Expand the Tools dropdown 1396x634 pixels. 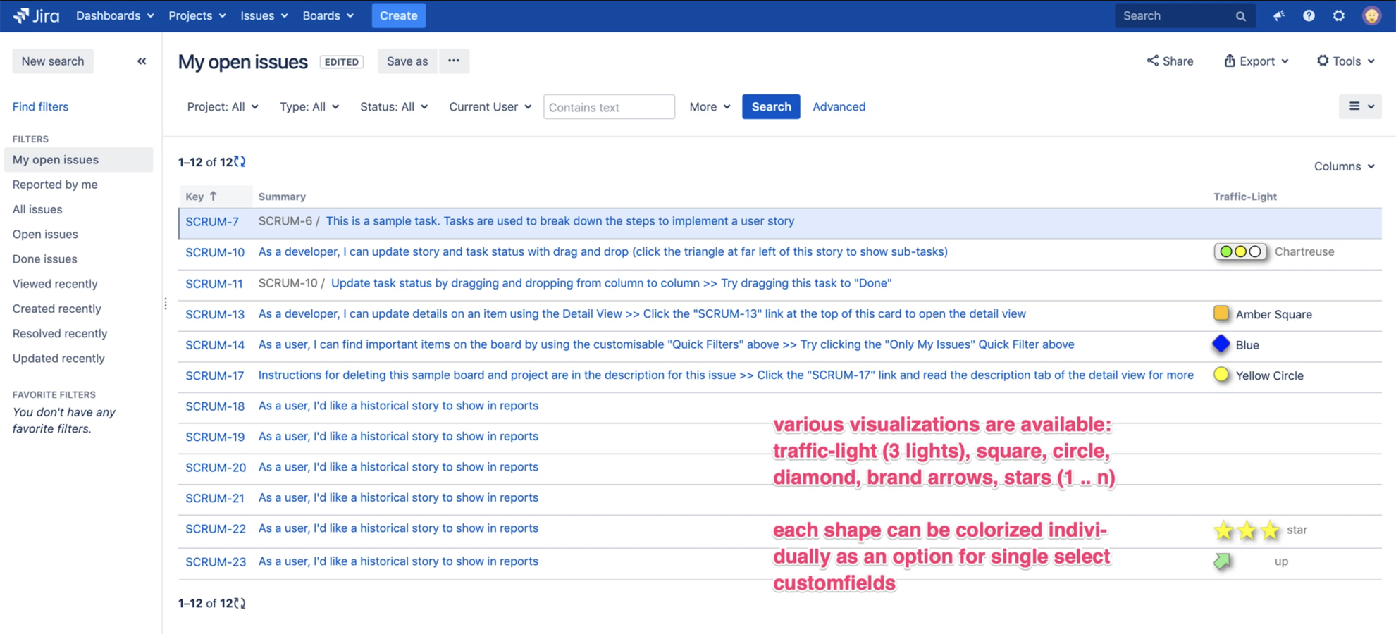pos(1345,61)
